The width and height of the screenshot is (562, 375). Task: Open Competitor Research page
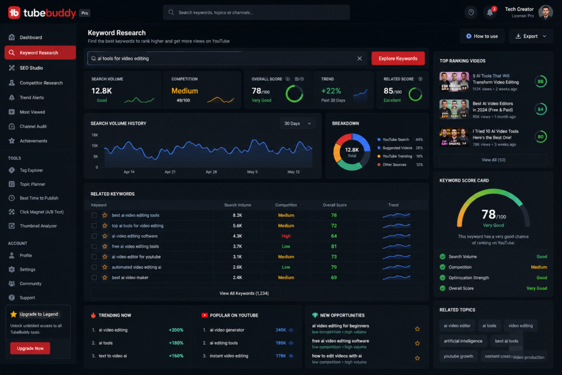pyautogui.click(x=40, y=83)
